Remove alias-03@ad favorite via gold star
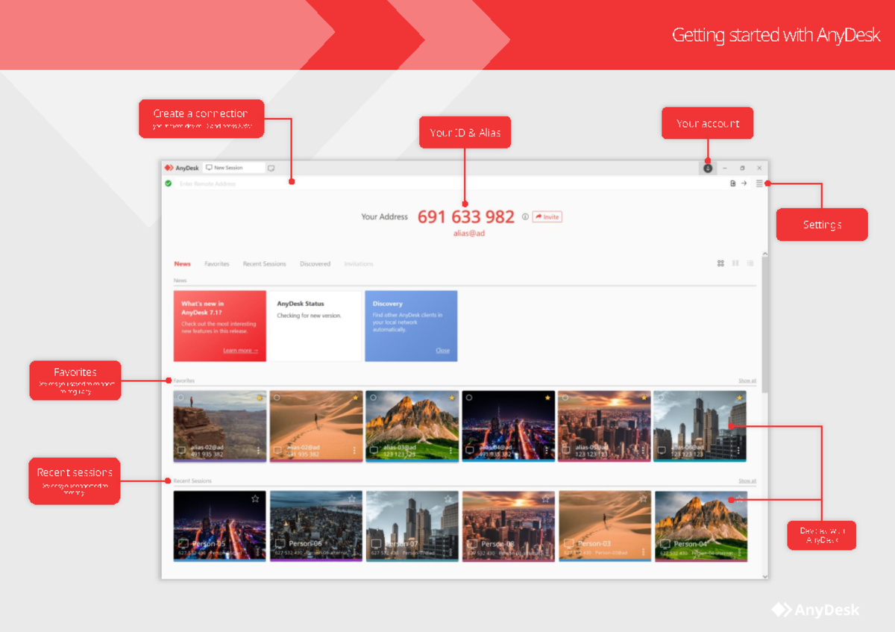The width and height of the screenshot is (895, 632). (x=451, y=398)
